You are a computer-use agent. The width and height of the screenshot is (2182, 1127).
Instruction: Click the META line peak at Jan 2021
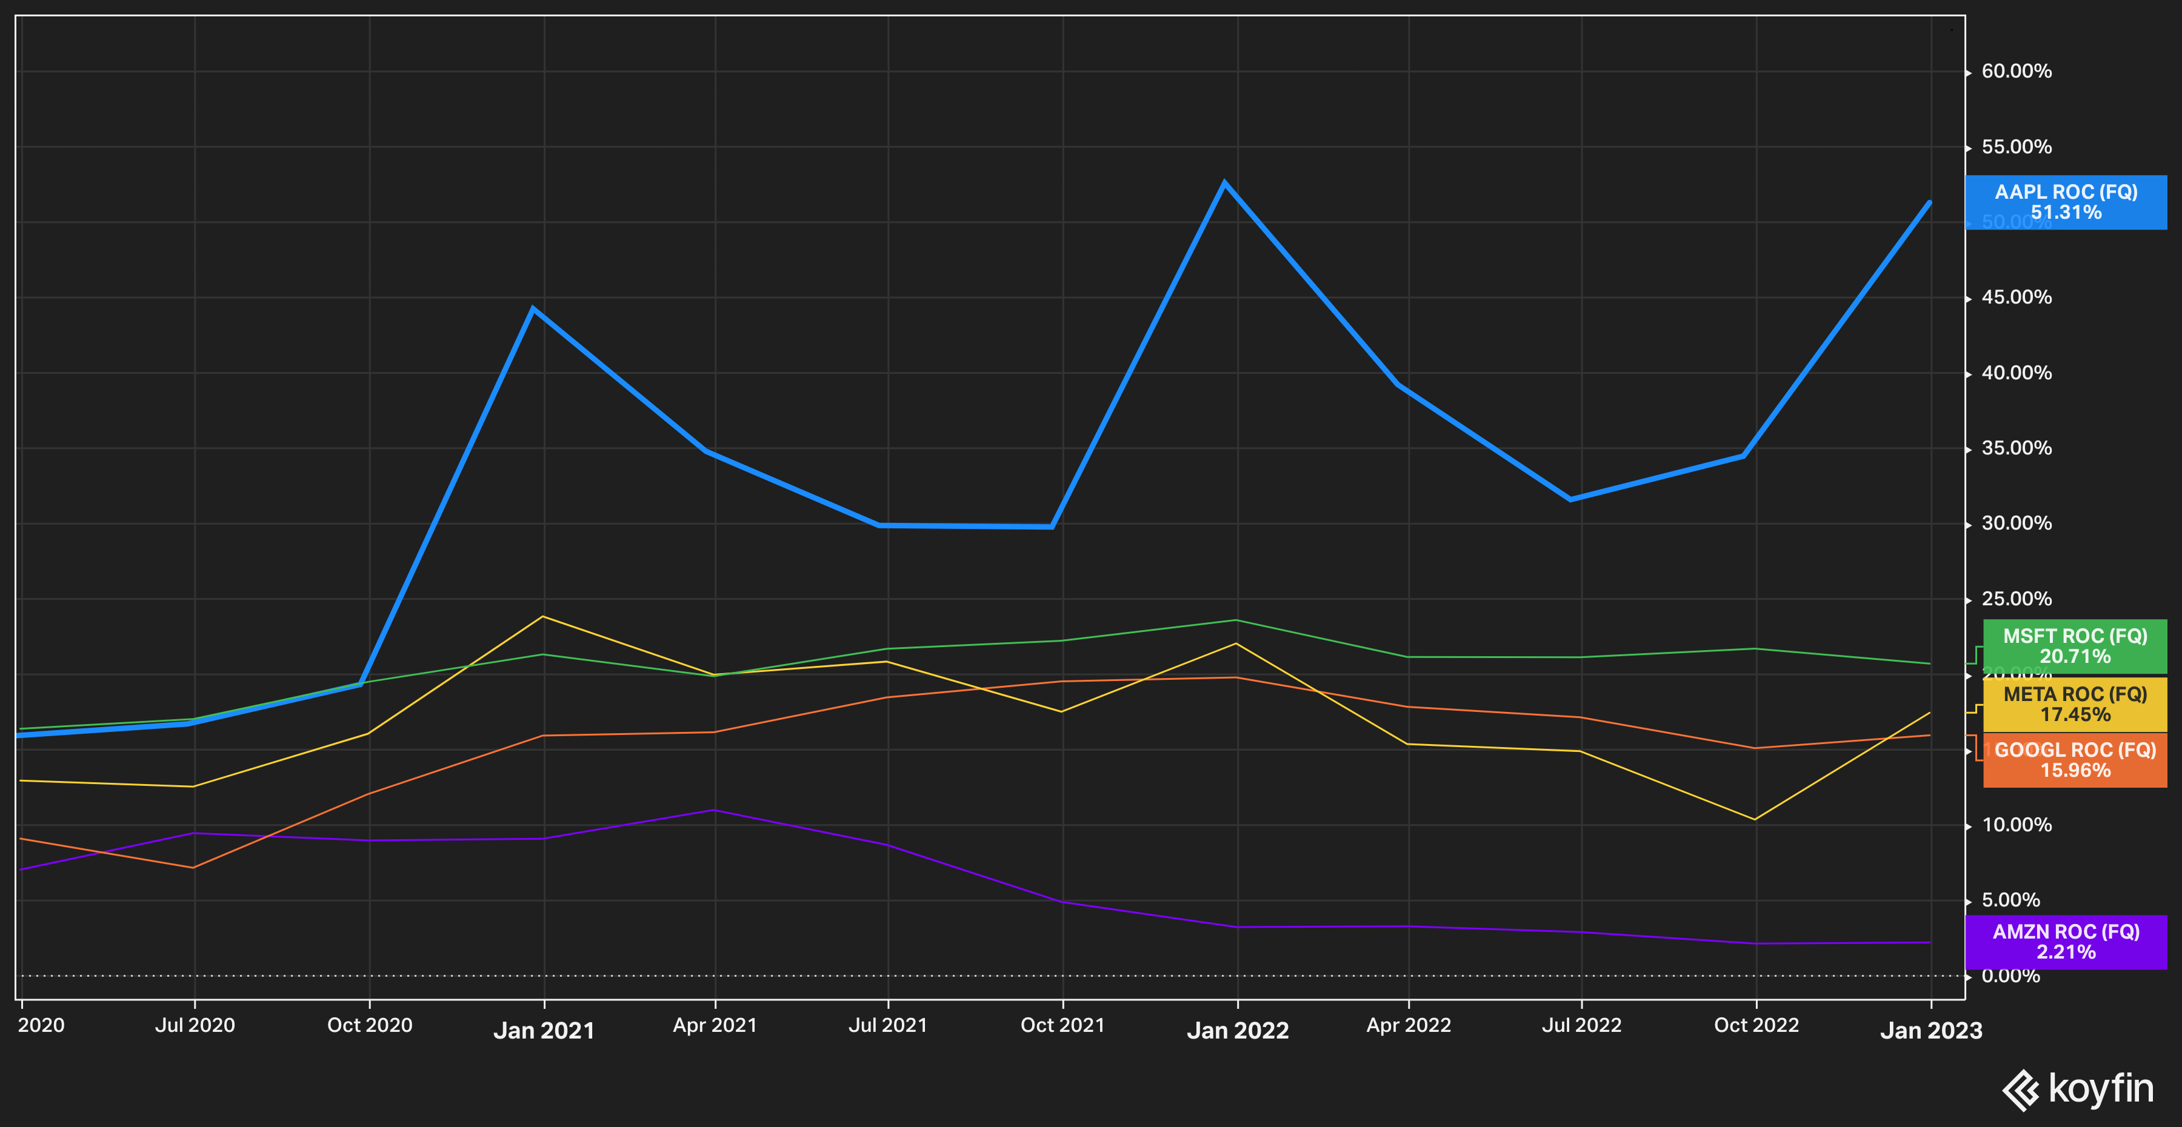tap(543, 616)
